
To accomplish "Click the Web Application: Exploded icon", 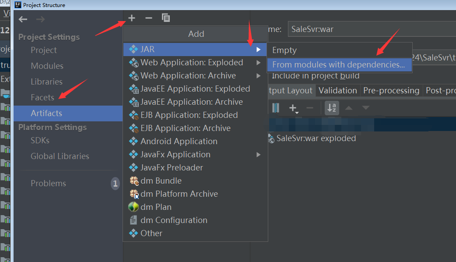I will [x=134, y=63].
